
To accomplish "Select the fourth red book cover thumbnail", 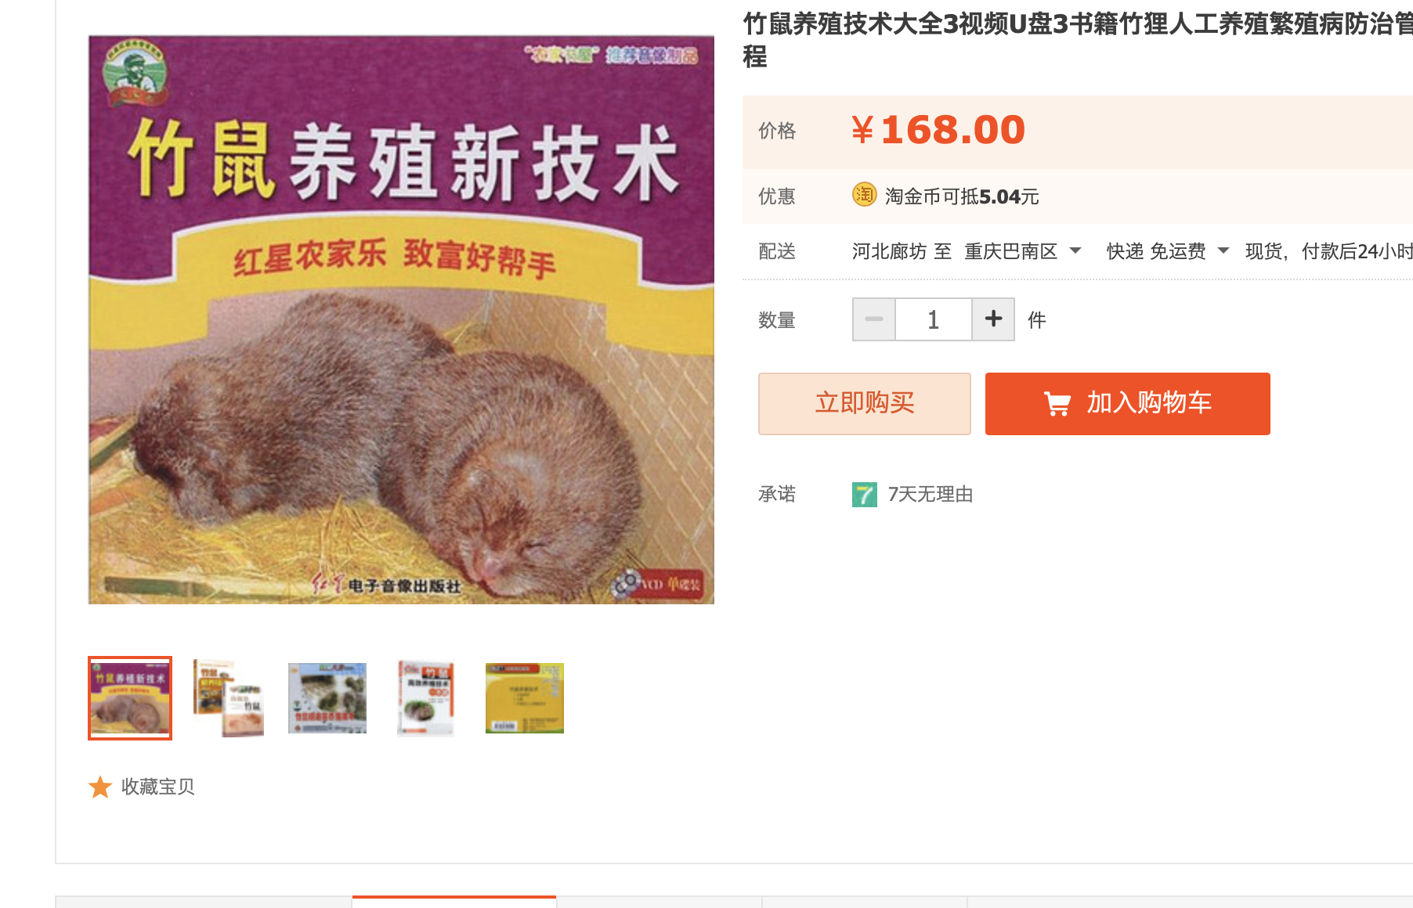I will click(426, 698).
